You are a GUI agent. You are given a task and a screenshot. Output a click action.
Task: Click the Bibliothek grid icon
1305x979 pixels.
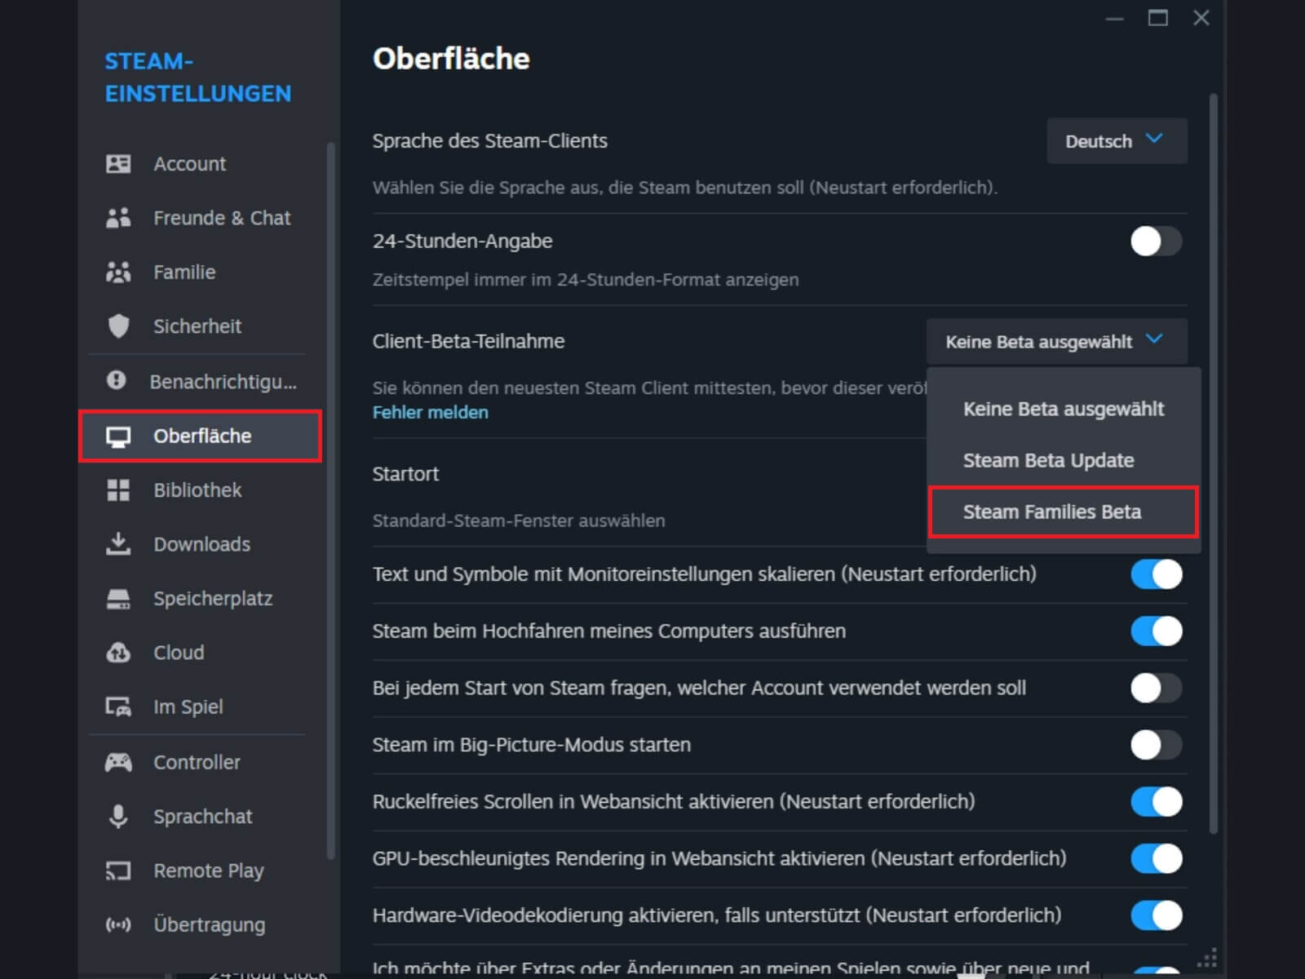pos(118,490)
